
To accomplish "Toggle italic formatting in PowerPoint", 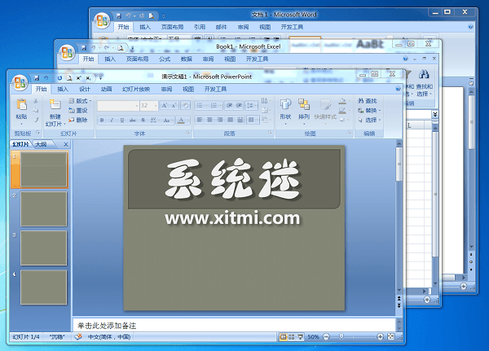I will pyautogui.click(x=112, y=120).
